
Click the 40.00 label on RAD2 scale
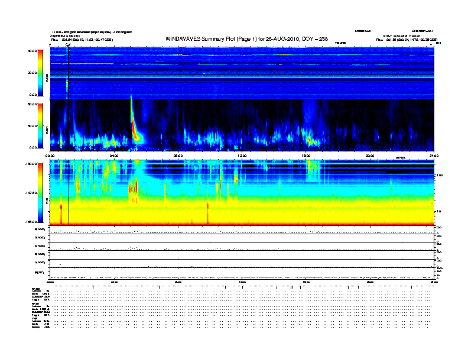(32, 51)
